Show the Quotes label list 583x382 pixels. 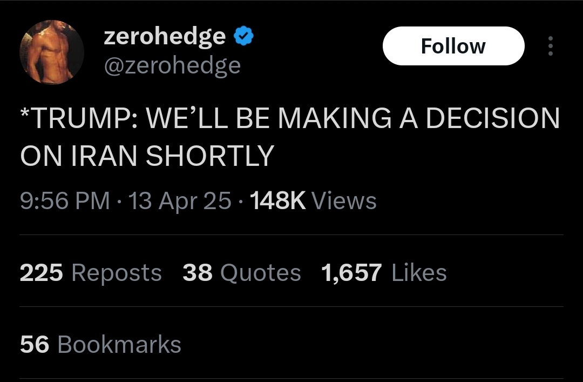point(261,273)
